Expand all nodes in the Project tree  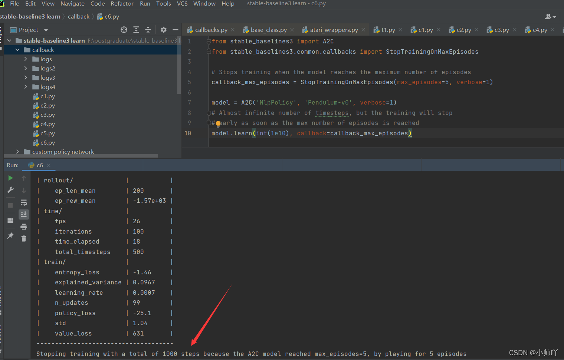(136, 30)
